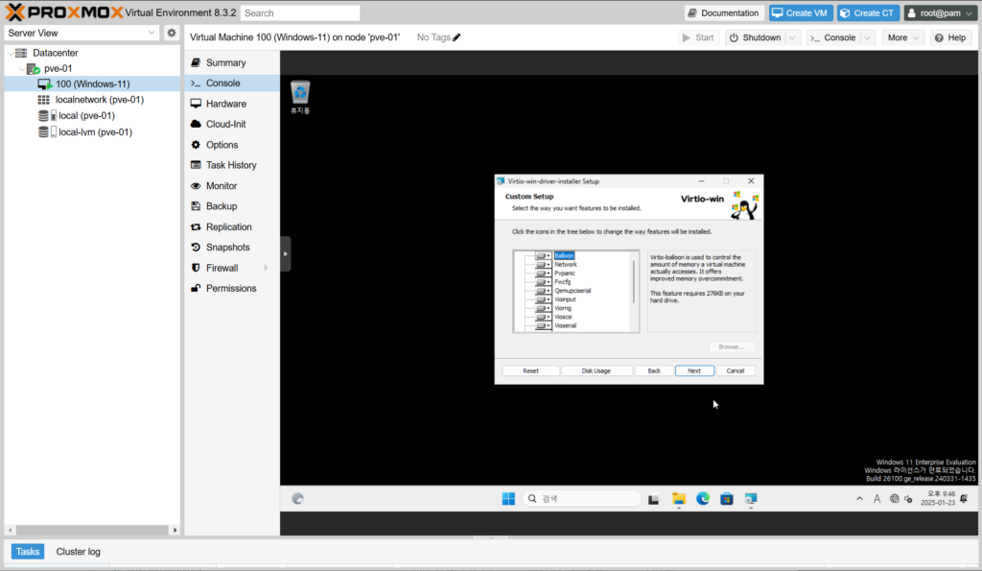This screenshot has height=571, width=982.
Task: Click the Create VM button
Action: coord(800,12)
